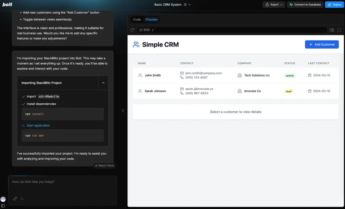This screenshot has width=345, height=209.
Task: Click the Bolt logo
Action: [7, 4]
